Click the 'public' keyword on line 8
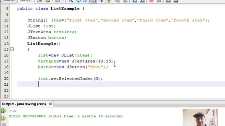This screenshot has height=126, width=225. [25, 8]
